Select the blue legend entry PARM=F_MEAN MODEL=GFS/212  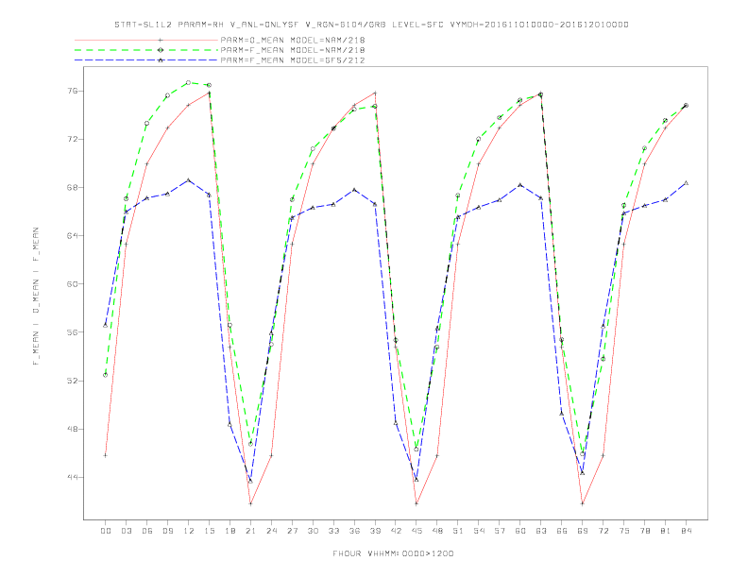click(293, 60)
